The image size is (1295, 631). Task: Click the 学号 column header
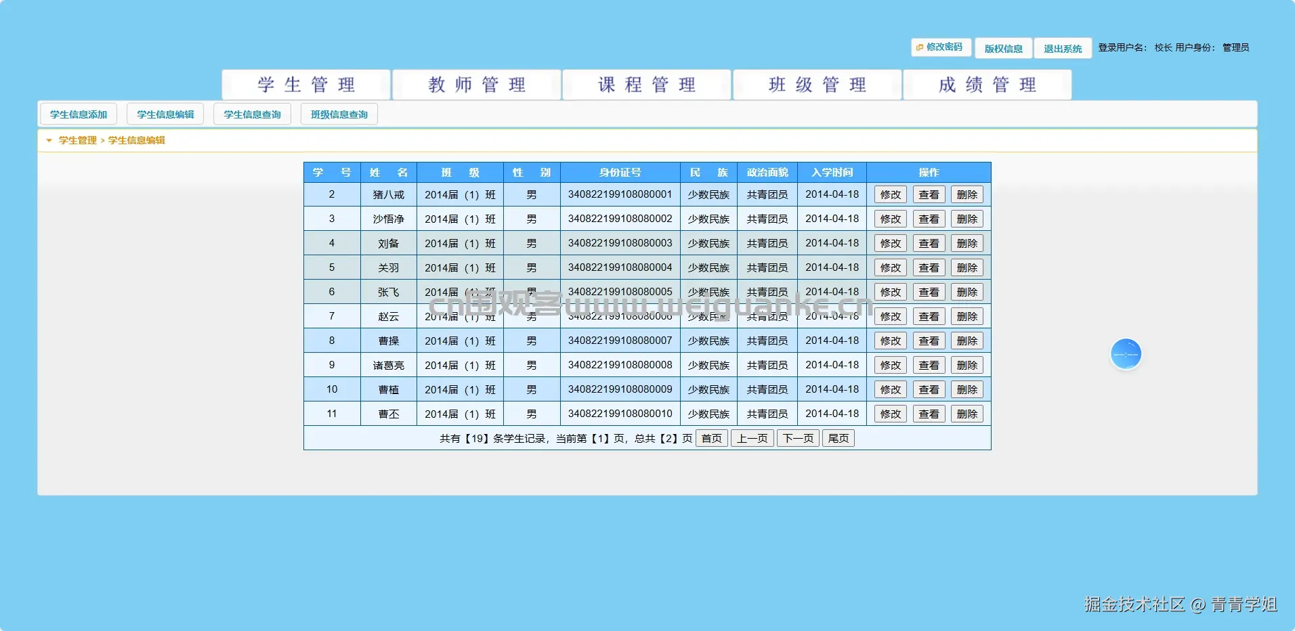[332, 173]
